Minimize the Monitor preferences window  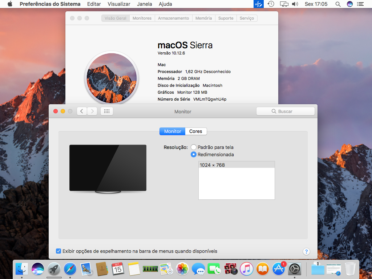point(63,111)
